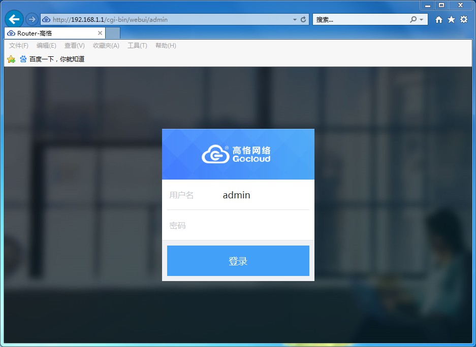This screenshot has height=347, width=476.
Task: Open a new blank tab
Action: coord(113,33)
